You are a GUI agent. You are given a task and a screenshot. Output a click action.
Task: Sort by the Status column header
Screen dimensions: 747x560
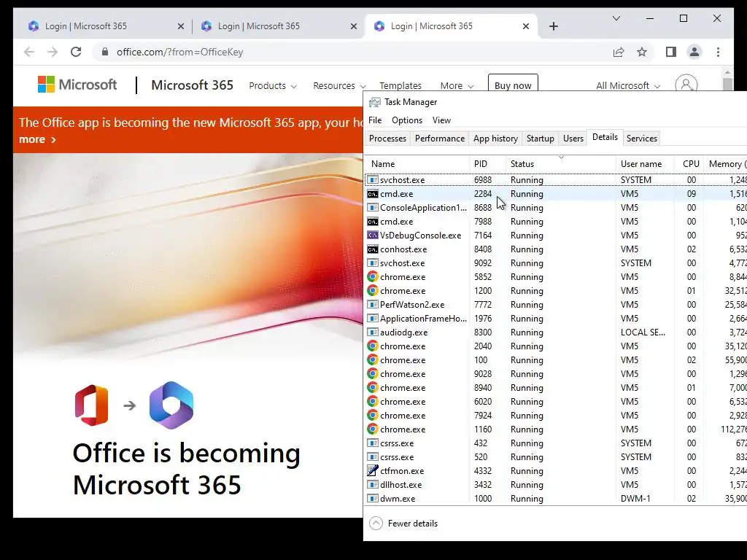561,164
